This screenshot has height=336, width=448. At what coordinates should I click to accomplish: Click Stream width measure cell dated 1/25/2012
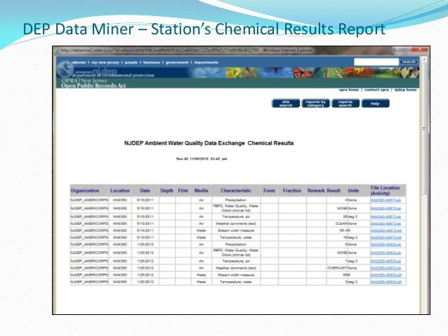236,275
